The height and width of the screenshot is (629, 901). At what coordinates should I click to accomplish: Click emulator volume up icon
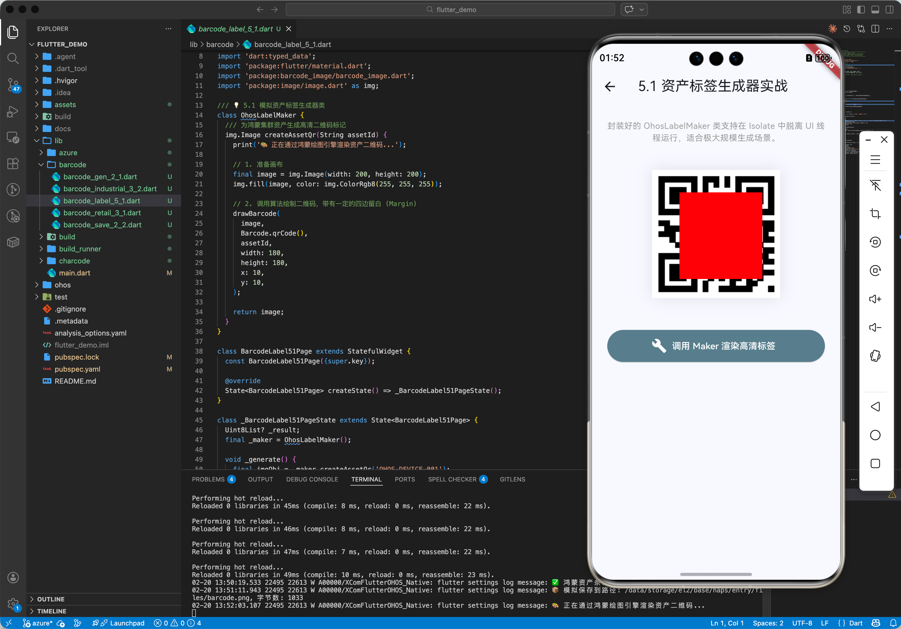coord(875,299)
